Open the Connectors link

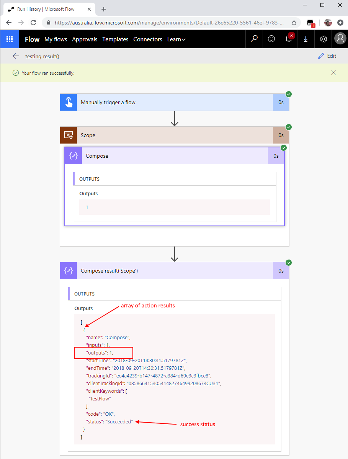tap(148, 39)
